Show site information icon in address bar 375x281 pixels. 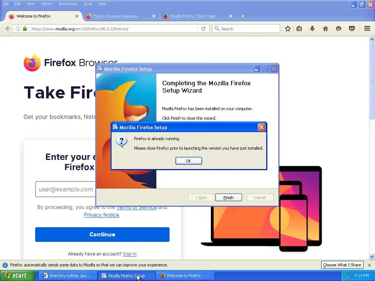coord(18,29)
